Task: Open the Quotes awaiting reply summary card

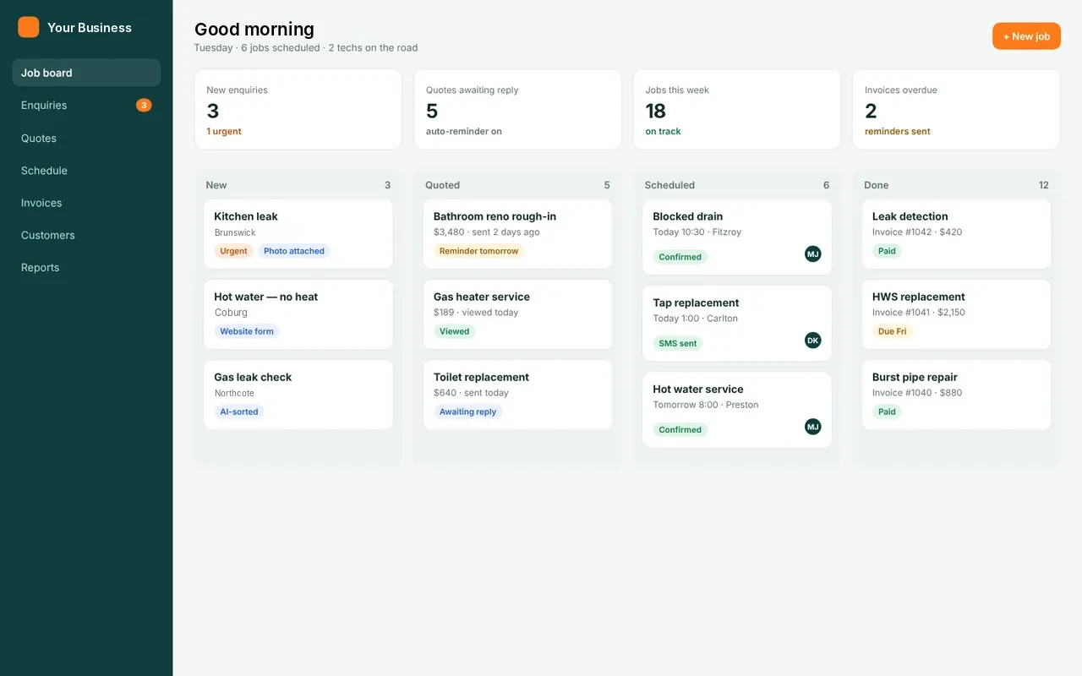Action: coord(517,110)
